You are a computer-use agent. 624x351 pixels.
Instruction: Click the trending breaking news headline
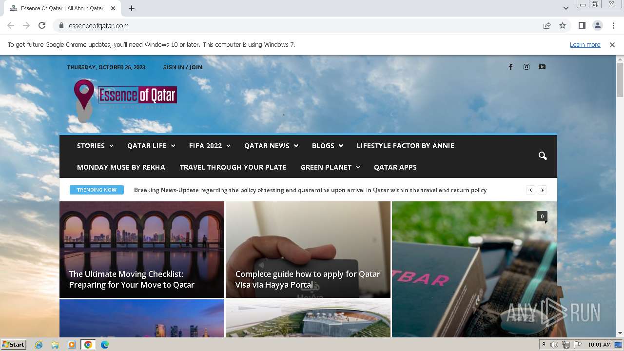click(x=310, y=190)
